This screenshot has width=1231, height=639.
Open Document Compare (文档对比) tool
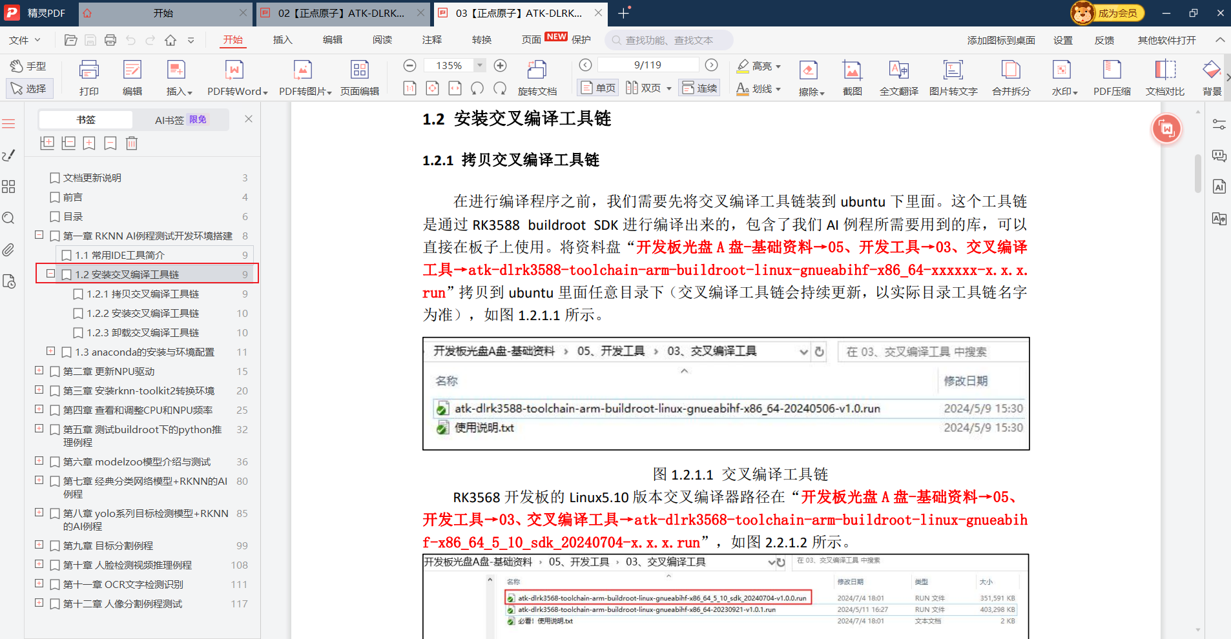coord(1165,77)
